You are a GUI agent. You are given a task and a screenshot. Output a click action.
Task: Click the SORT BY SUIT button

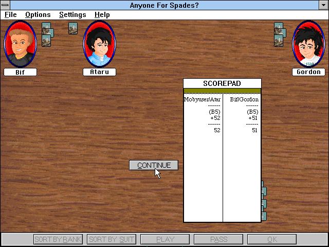pos(112,239)
